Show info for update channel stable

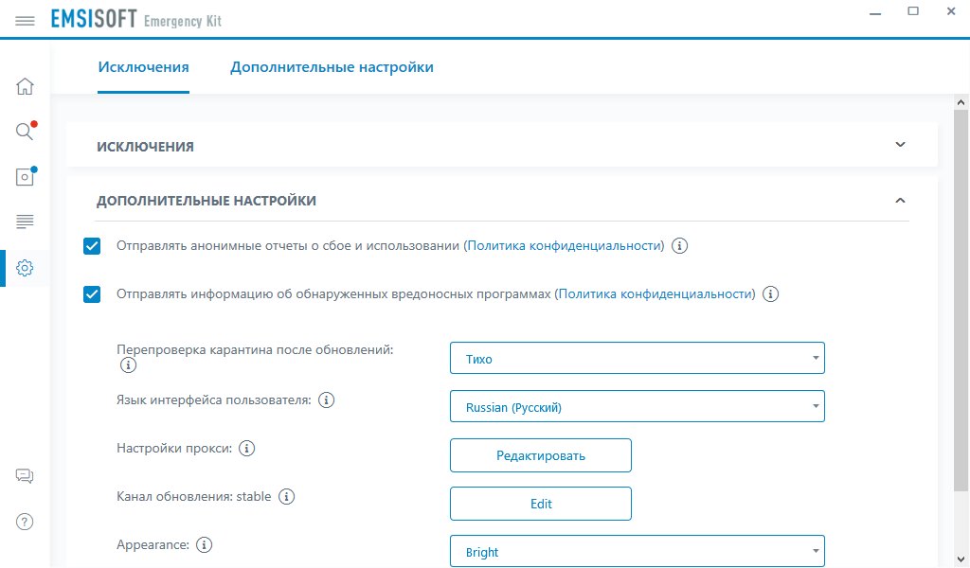(286, 496)
